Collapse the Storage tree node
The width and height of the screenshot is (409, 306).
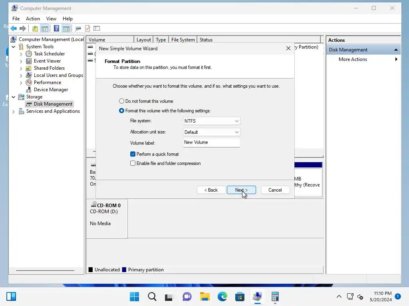click(x=14, y=97)
